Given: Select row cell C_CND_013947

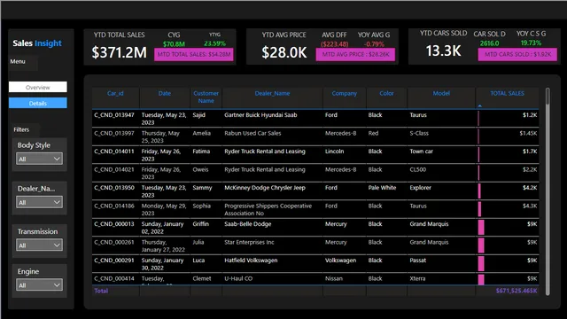Looking at the screenshot, I should [x=114, y=115].
